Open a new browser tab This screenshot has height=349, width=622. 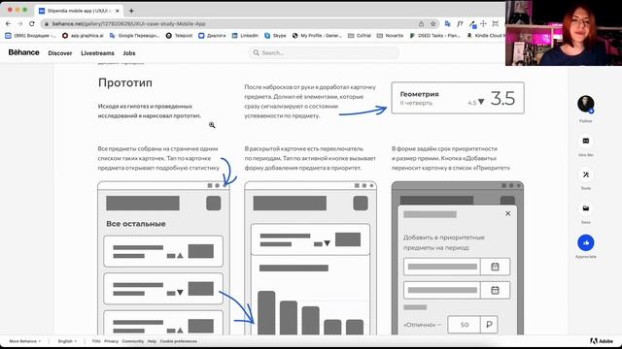131,11
